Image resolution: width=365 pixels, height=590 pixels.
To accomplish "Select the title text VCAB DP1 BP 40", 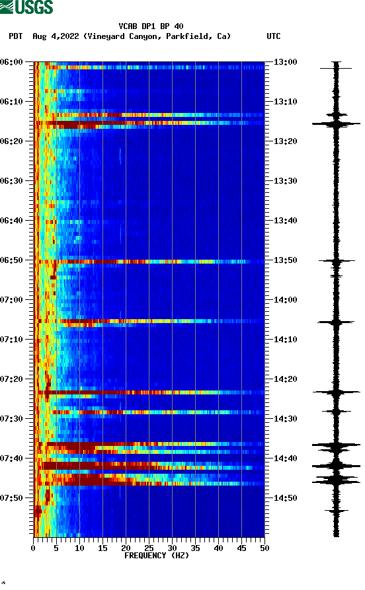I will 151,26.
